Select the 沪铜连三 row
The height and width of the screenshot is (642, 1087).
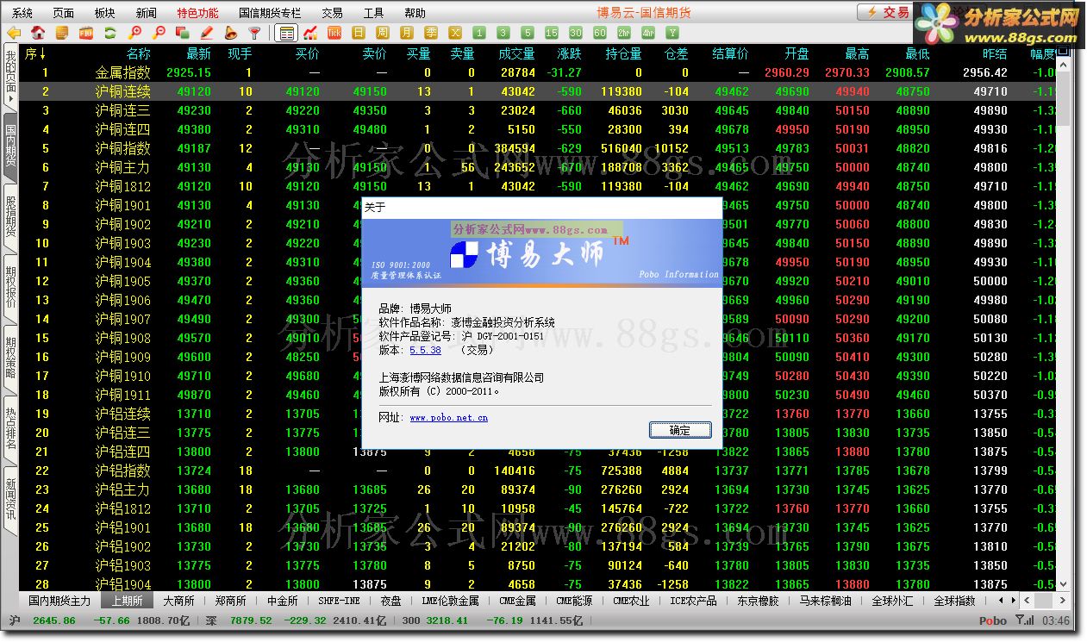point(539,110)
